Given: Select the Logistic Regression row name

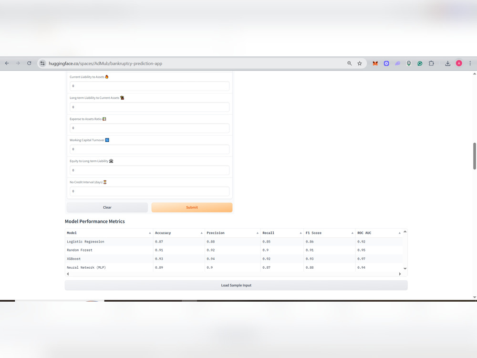Looking at the screenshot, I should tap(85, 242).
